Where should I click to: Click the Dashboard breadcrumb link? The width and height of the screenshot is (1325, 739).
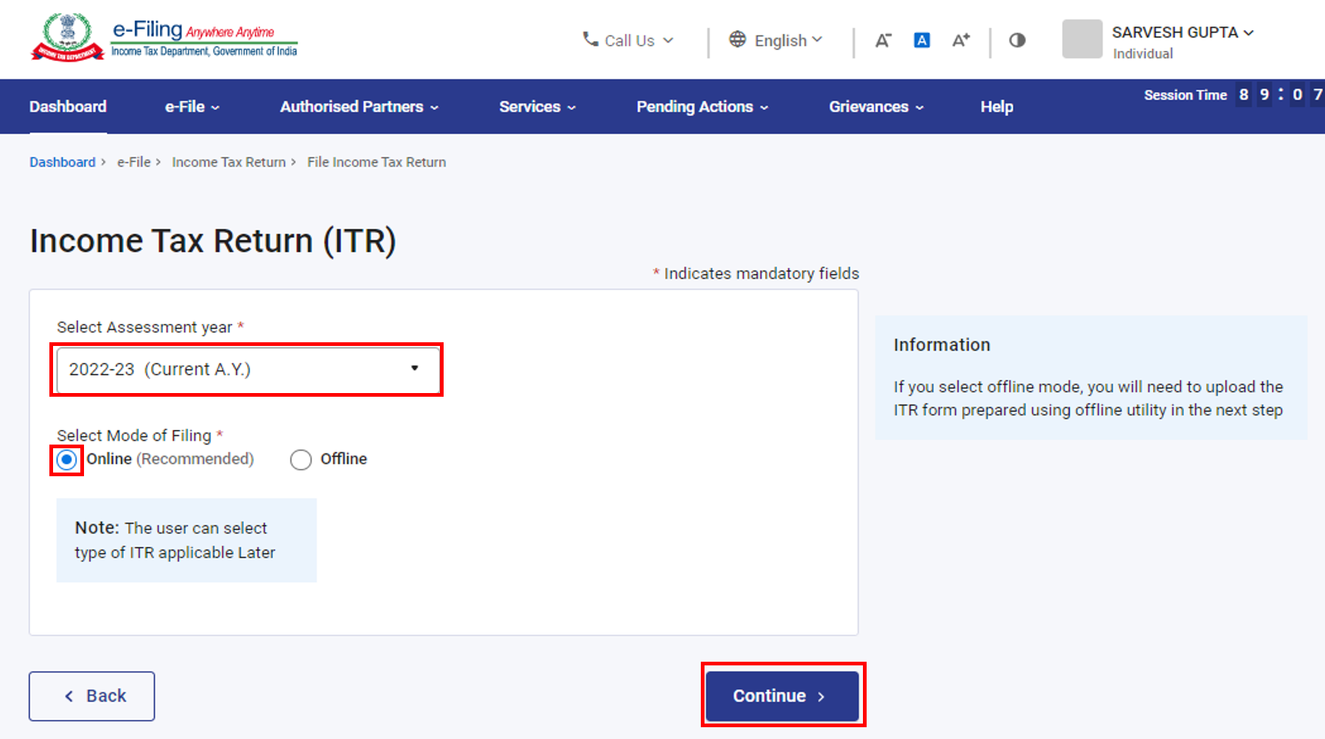[63, 162]
